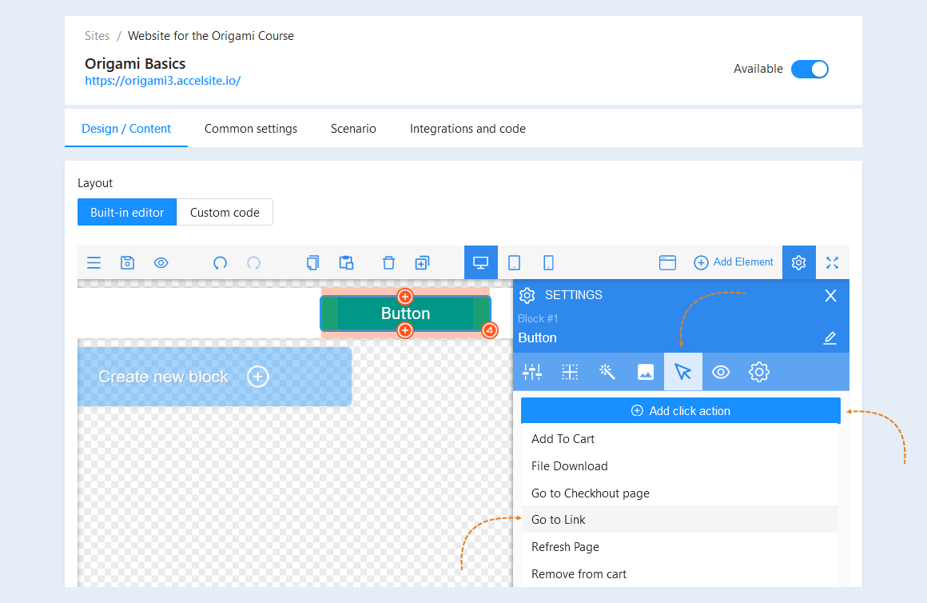
Task: Open the cursor click actions tab
Action: click(x=682, y=372)
